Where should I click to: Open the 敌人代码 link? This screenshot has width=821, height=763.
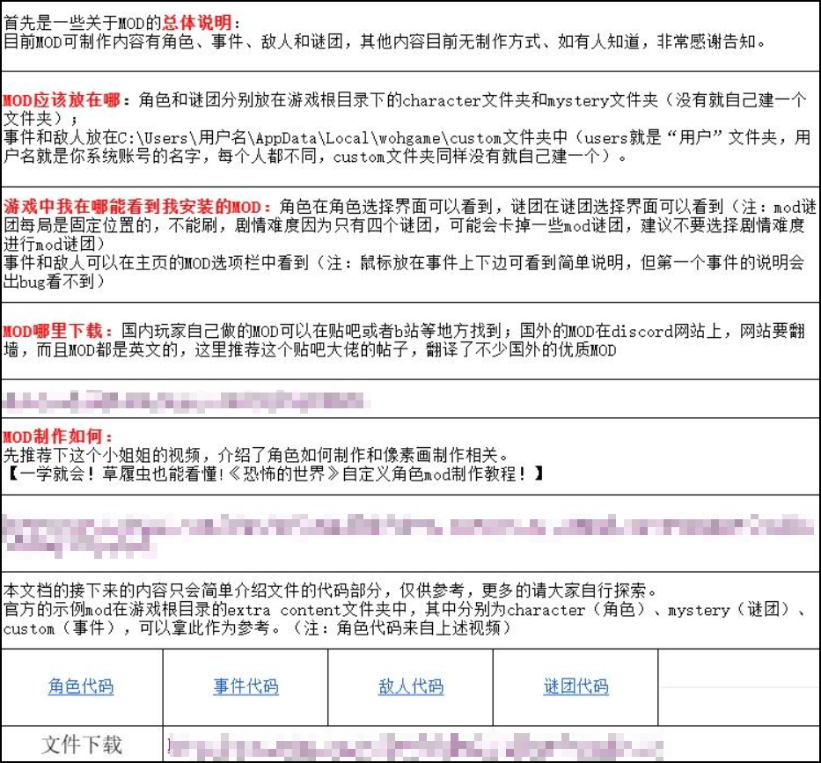pyautogui.click(x=410, y=686)
